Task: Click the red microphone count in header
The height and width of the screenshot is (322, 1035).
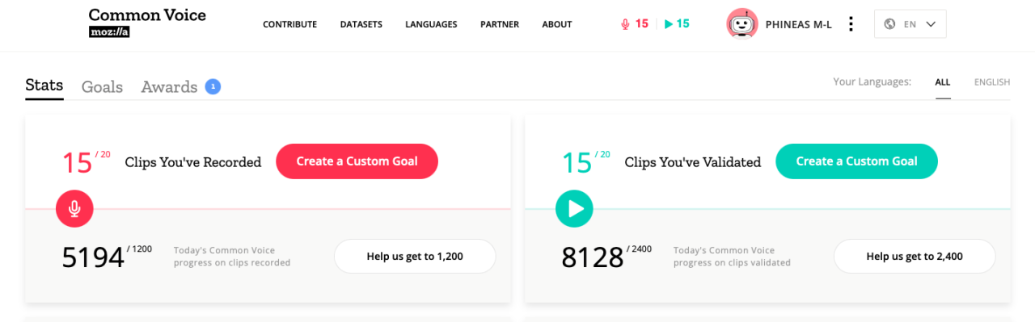Action: coord(635,24)
